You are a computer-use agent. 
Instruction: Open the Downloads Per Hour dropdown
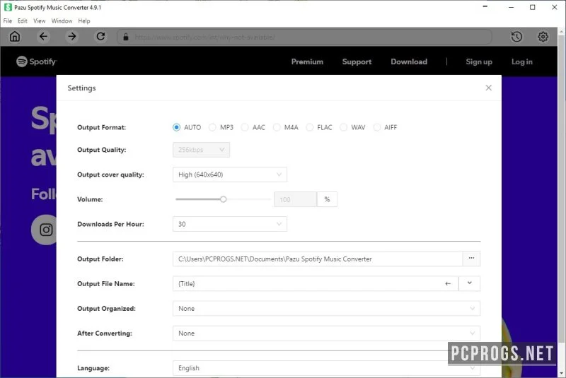tap(229, 224)
